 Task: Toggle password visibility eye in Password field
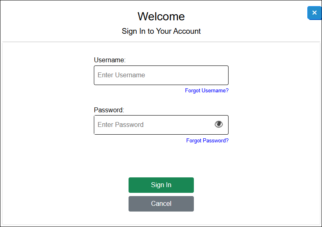coord(218,124)
